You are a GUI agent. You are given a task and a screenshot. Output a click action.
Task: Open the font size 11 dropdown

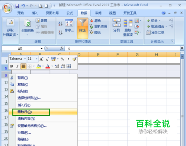(36, 59)
